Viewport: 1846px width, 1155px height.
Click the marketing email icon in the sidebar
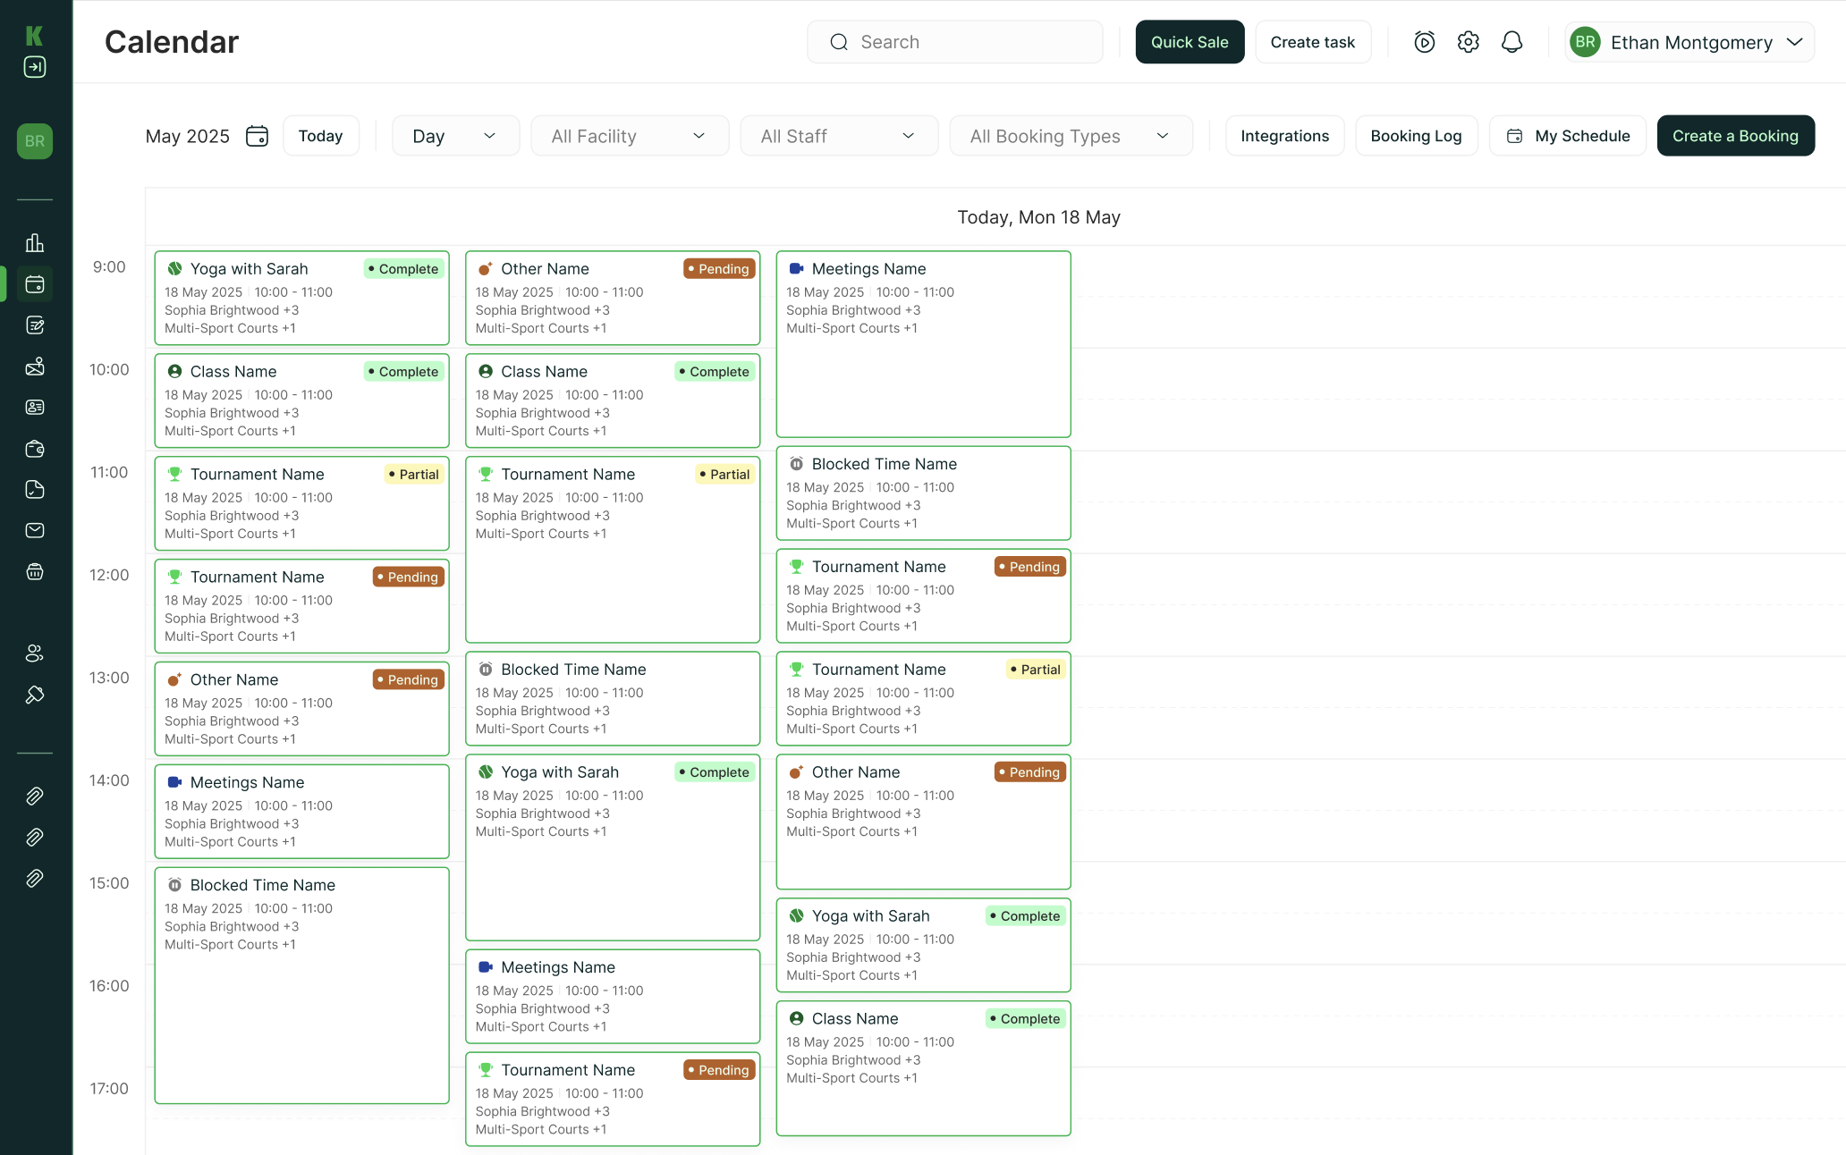(34, 529)
